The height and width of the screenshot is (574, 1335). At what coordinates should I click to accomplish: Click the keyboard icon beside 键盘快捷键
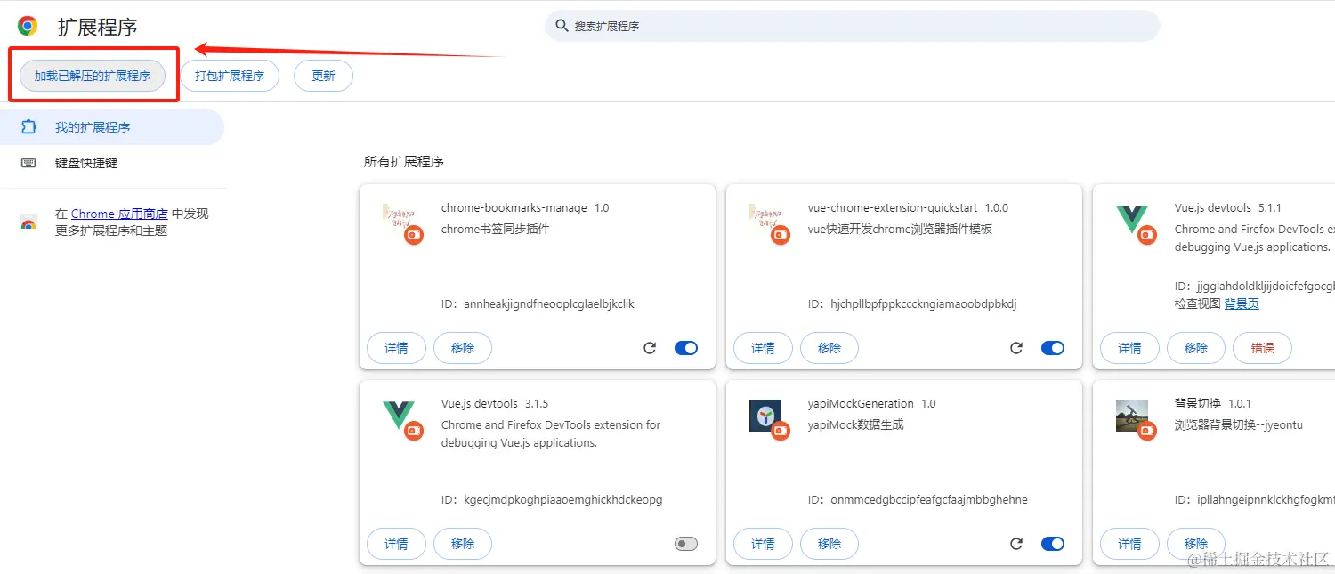pos(28,163)
